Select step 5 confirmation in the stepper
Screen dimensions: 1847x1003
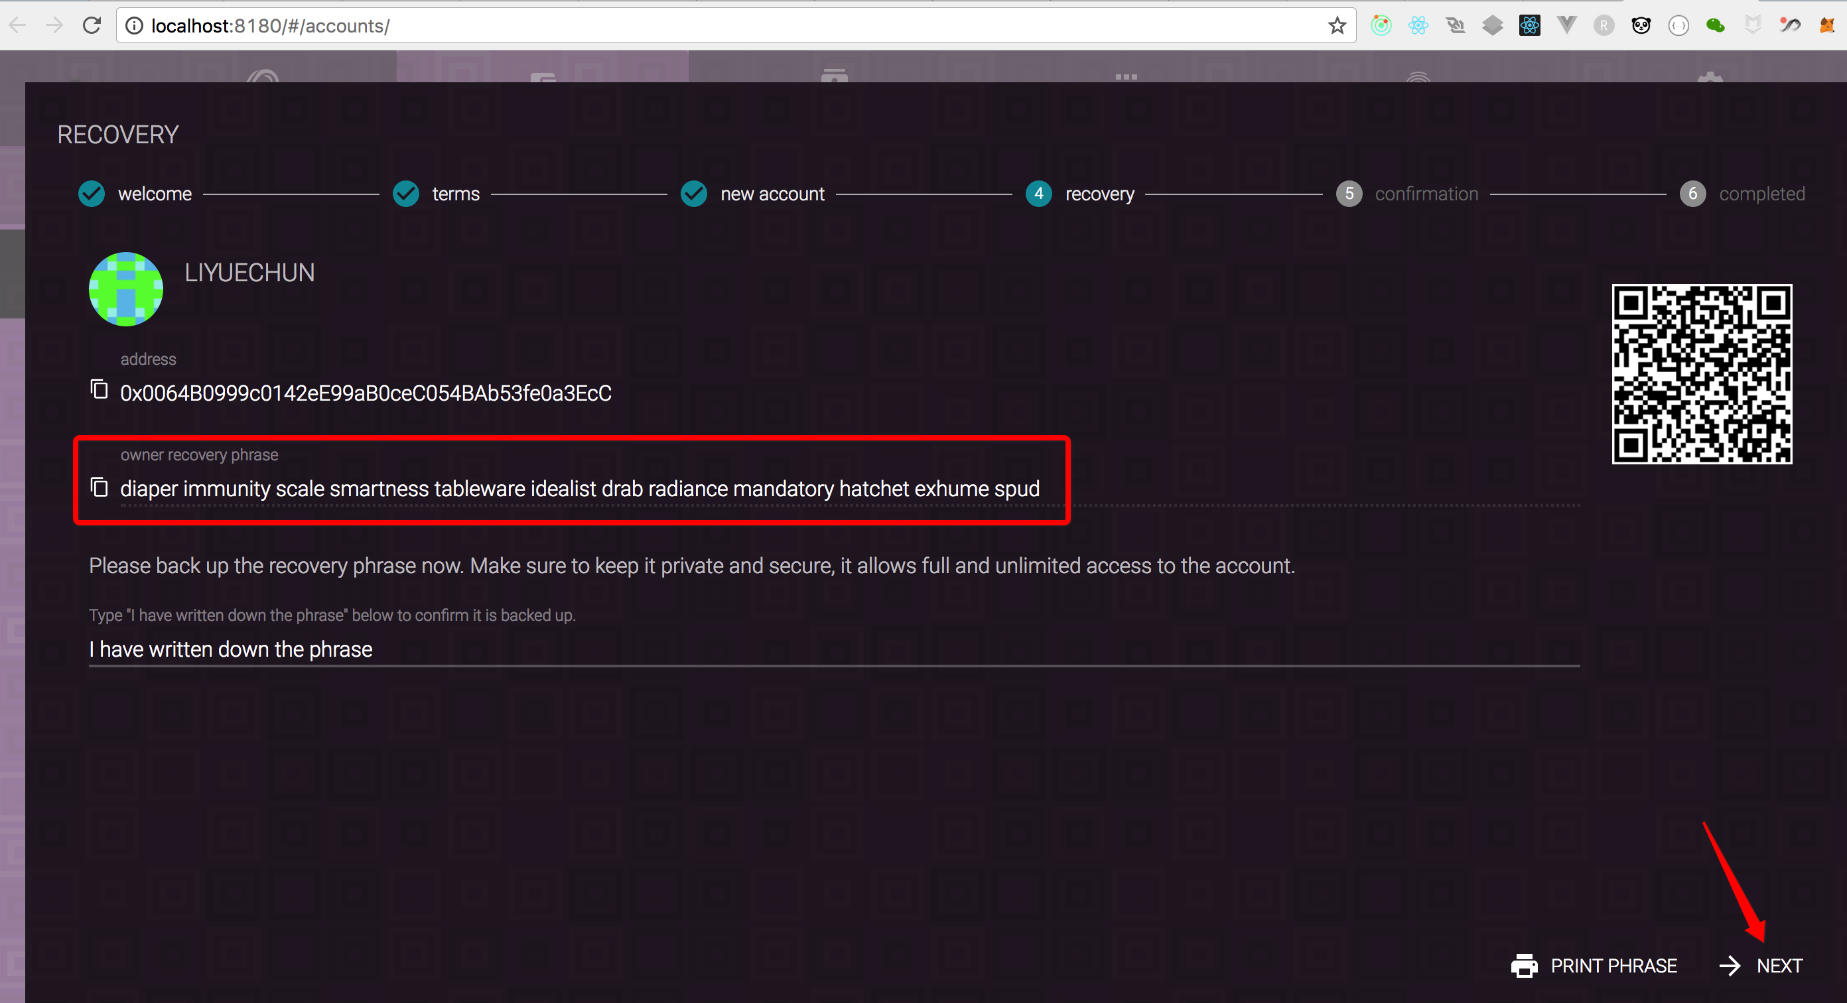[1406, 194]
